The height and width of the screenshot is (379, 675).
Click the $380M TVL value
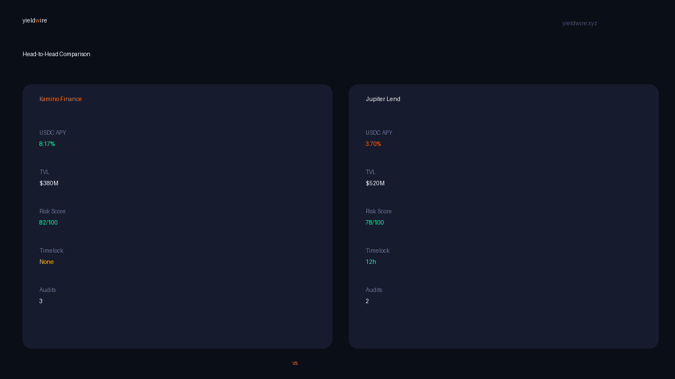(x=49, y=183)
